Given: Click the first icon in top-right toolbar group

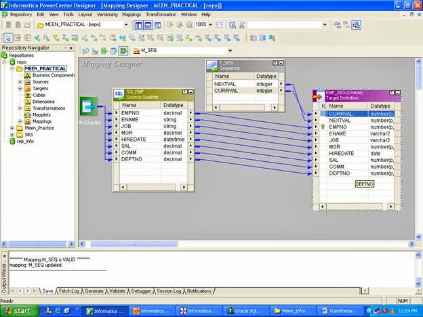Looking at the screenshot, I should [x=337, y=25].
